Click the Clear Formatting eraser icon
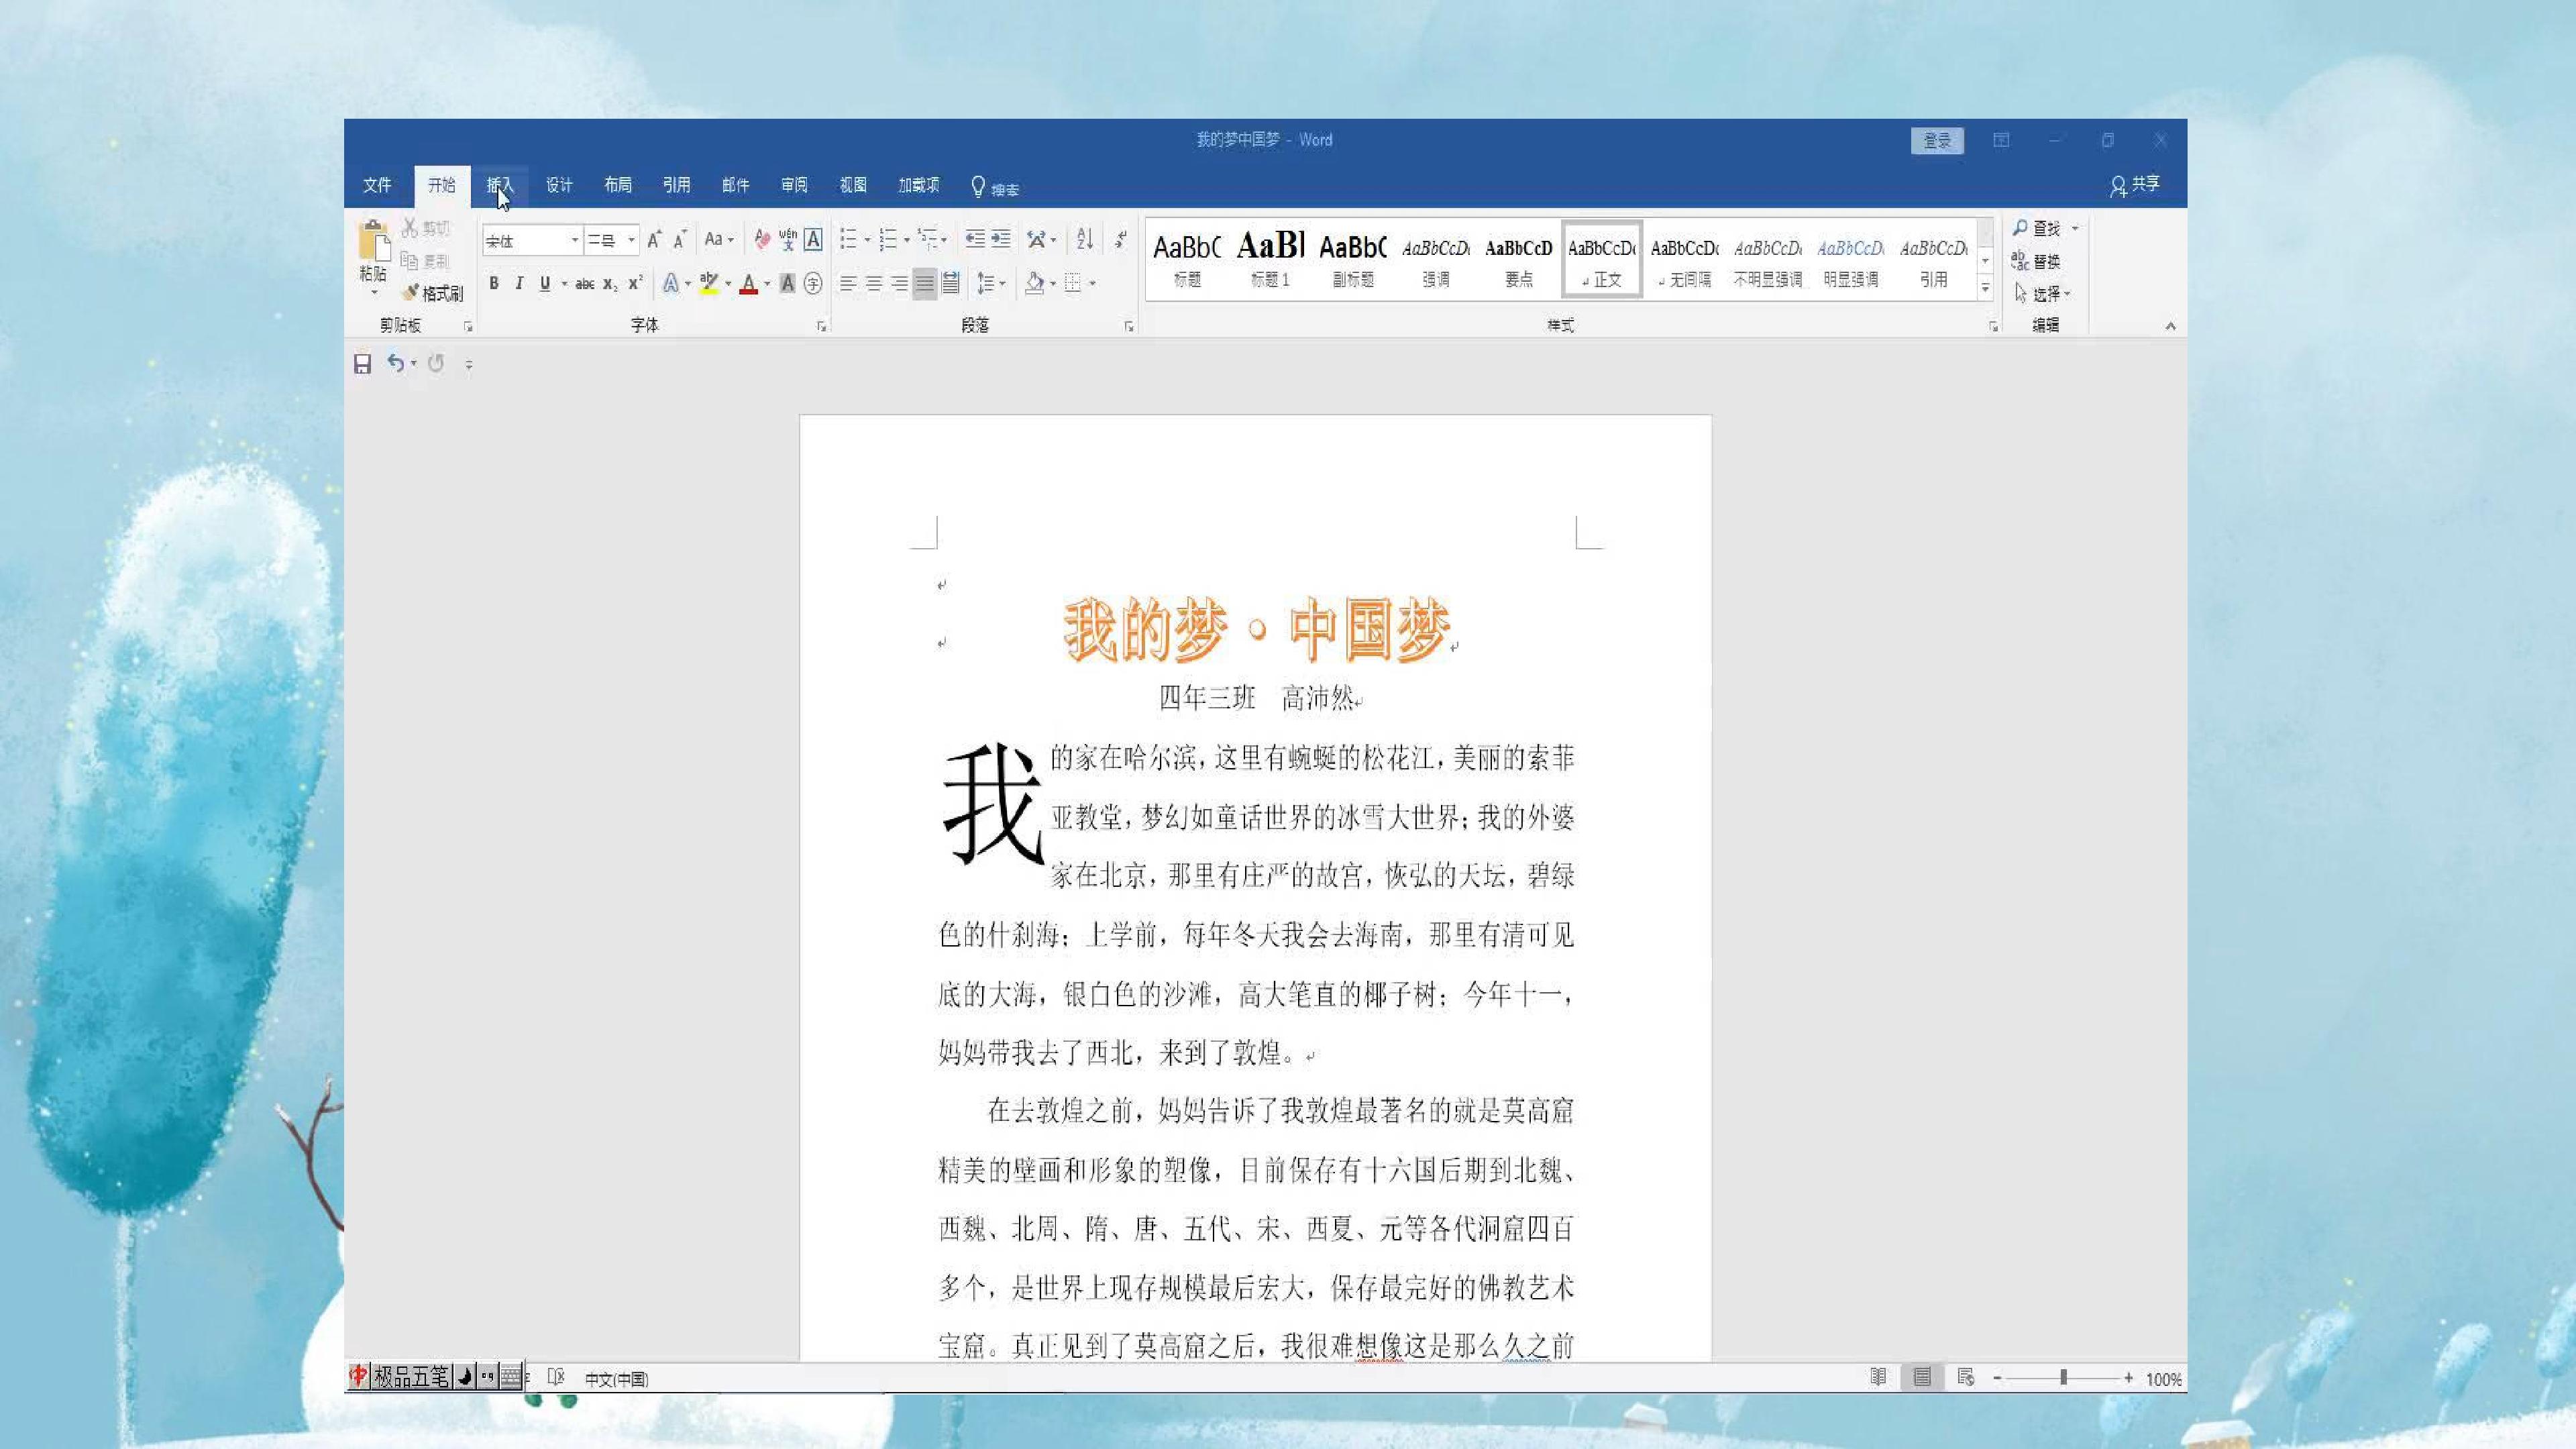2576x1449 pixels. tap(762, 239)
